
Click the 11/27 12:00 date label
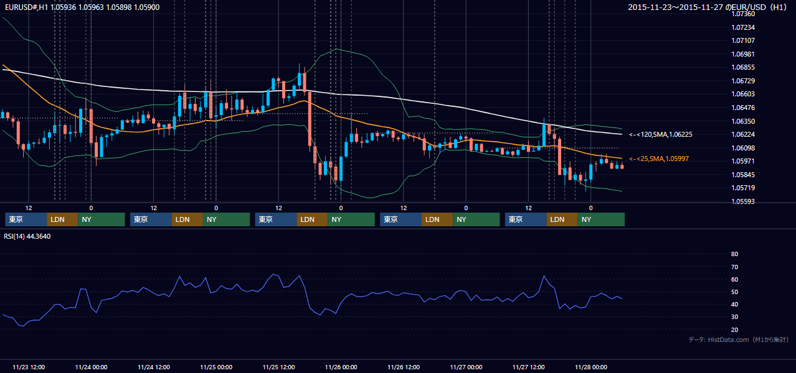point(529,367)
